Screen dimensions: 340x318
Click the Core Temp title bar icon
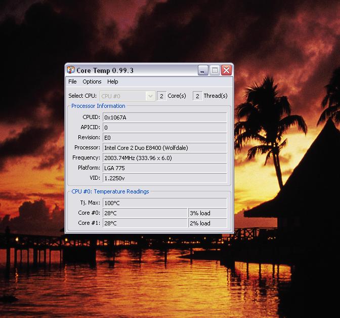coord(71,70)
